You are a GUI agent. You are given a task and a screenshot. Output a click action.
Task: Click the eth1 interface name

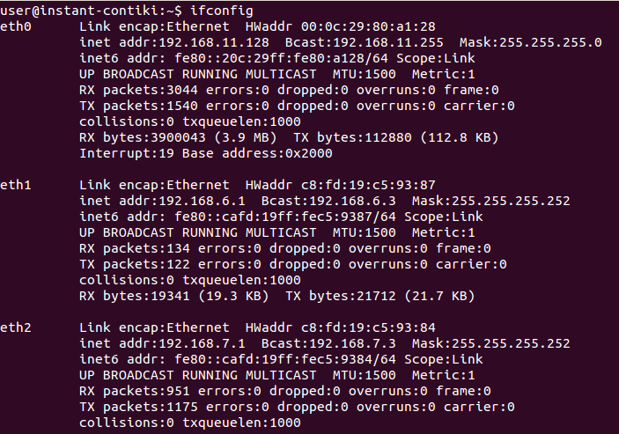point(16,185)
